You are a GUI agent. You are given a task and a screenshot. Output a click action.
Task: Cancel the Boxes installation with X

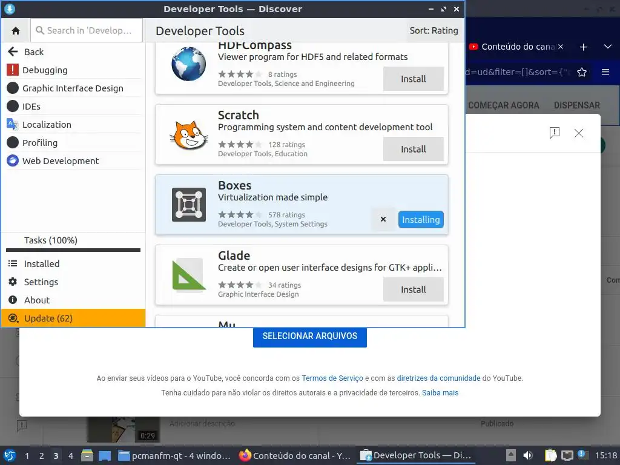pyautogui.click(x=383, y=219)
